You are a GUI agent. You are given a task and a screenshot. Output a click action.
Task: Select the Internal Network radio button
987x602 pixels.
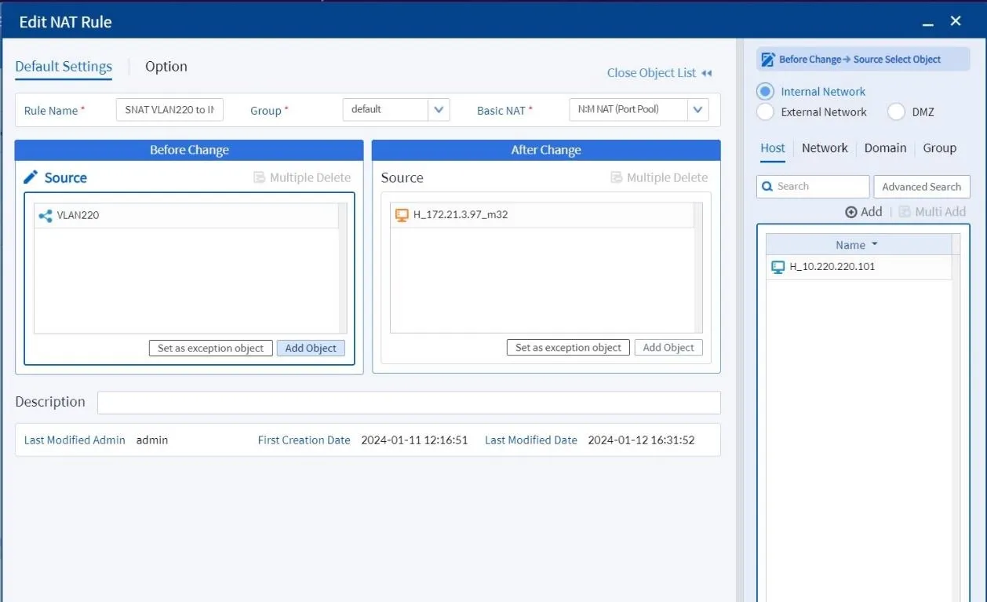pos(766,92)
